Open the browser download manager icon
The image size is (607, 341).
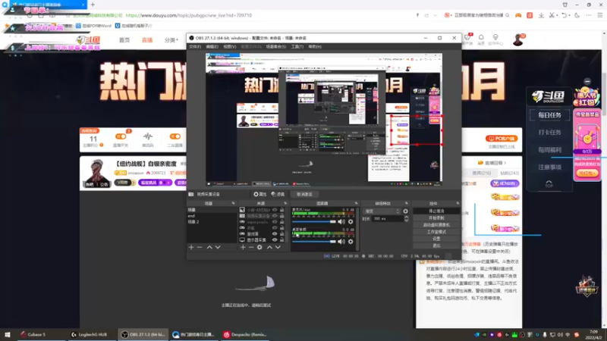click(541, 15)
